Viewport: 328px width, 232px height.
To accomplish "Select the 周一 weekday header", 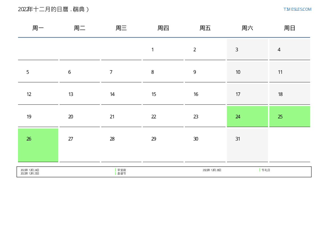I will (38, 28).
